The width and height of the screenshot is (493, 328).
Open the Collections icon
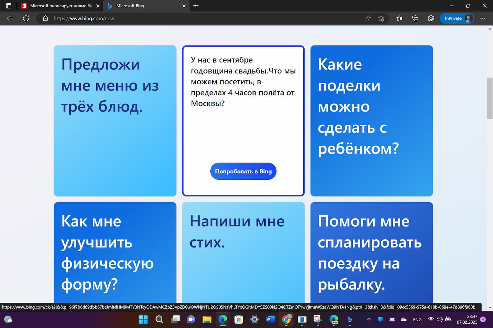coord(415,18)
